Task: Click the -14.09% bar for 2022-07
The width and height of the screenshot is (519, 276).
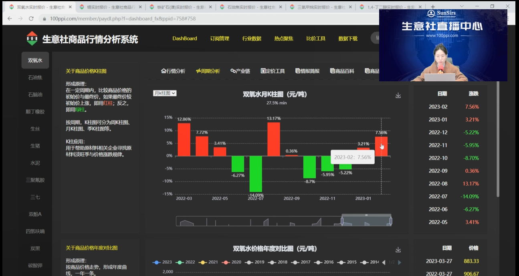Action: tap(256, 174)
